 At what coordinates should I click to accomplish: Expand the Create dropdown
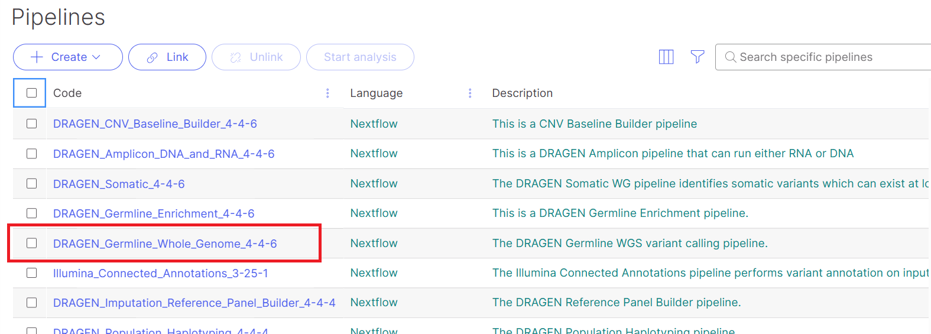(x=68, y=57)
